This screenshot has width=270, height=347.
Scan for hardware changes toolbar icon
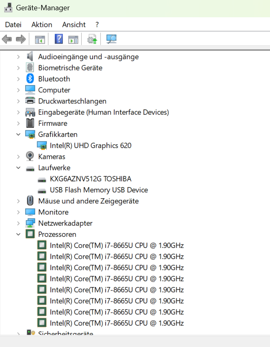coord(111,39)
